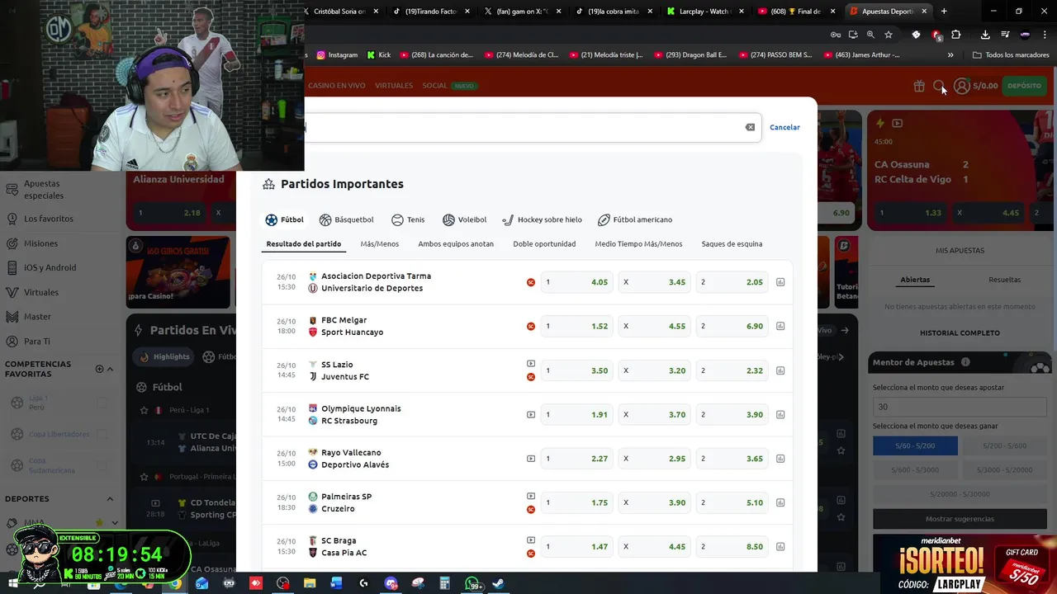Open HISTORIAL COMPLETO link
Image resolution: width=1057 pixels, height=594 pixels.
tap(960, 333)
